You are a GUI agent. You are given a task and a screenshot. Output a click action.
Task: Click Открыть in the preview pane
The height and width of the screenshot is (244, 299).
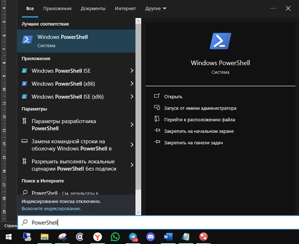coord(173,97)
